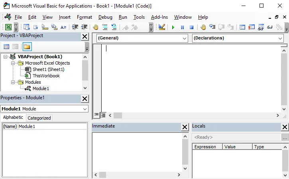
Task: Open the Watch Window toolbar icon
Action: [x=261, y=27]
